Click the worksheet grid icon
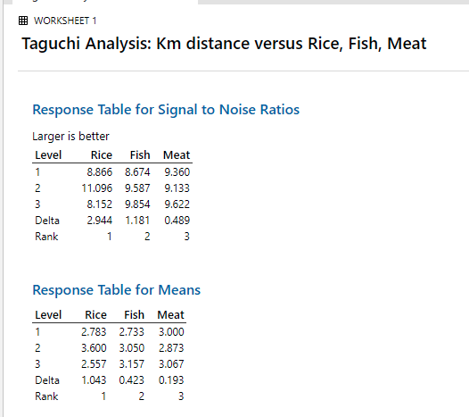 pos(23,21)
